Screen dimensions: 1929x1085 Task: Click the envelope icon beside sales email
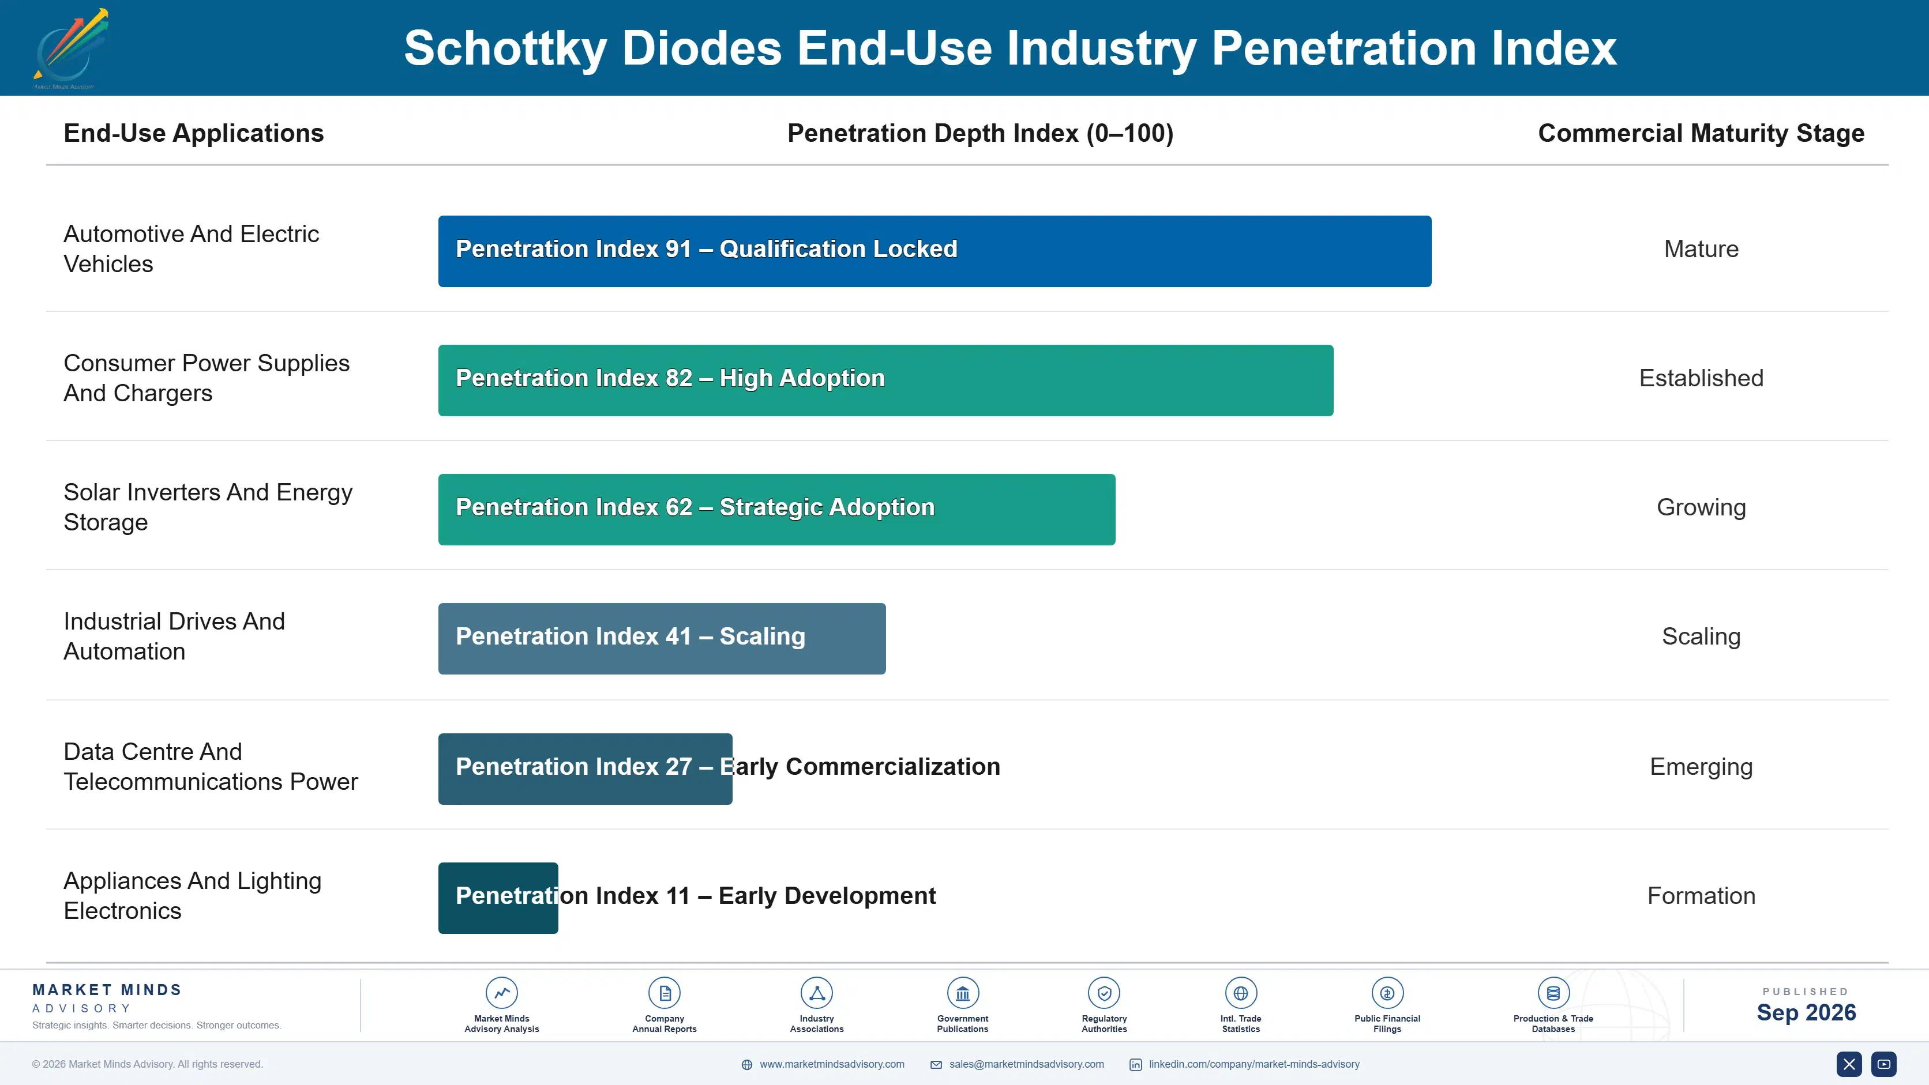tap(936, 1065)
